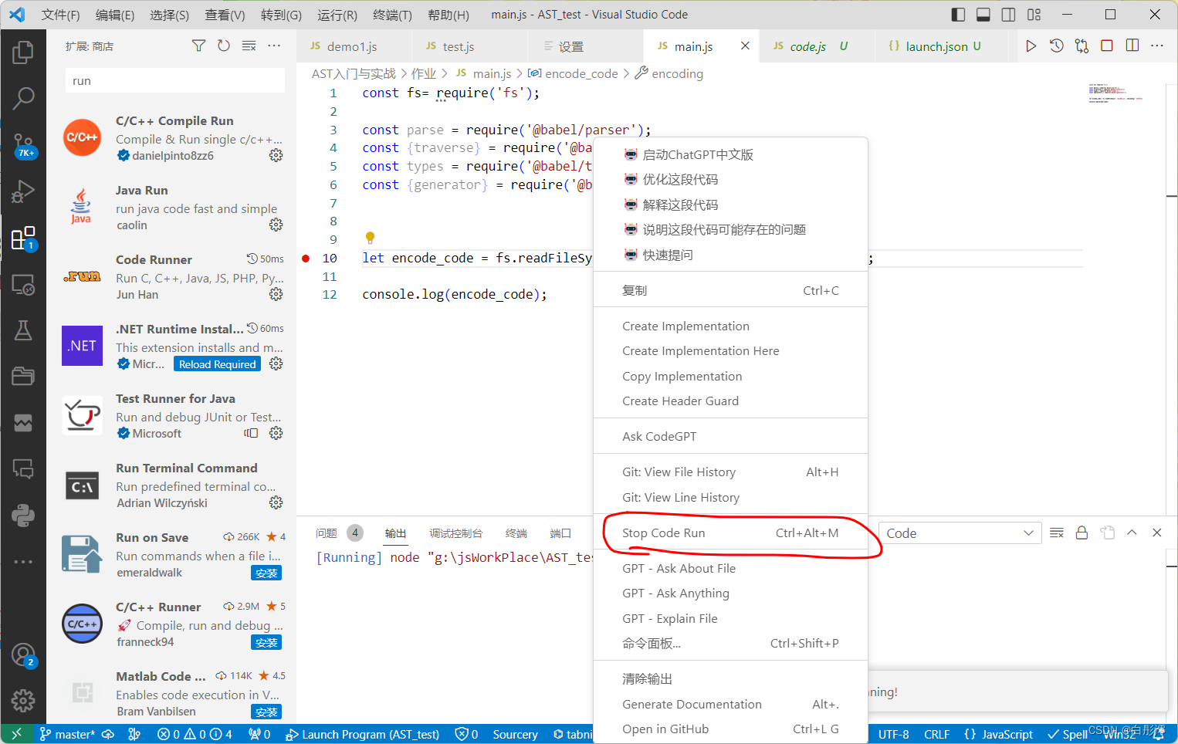Open 运行(R) menu in menu bar
This screenshot has width=1178, height=744.
tap(337, 15)
